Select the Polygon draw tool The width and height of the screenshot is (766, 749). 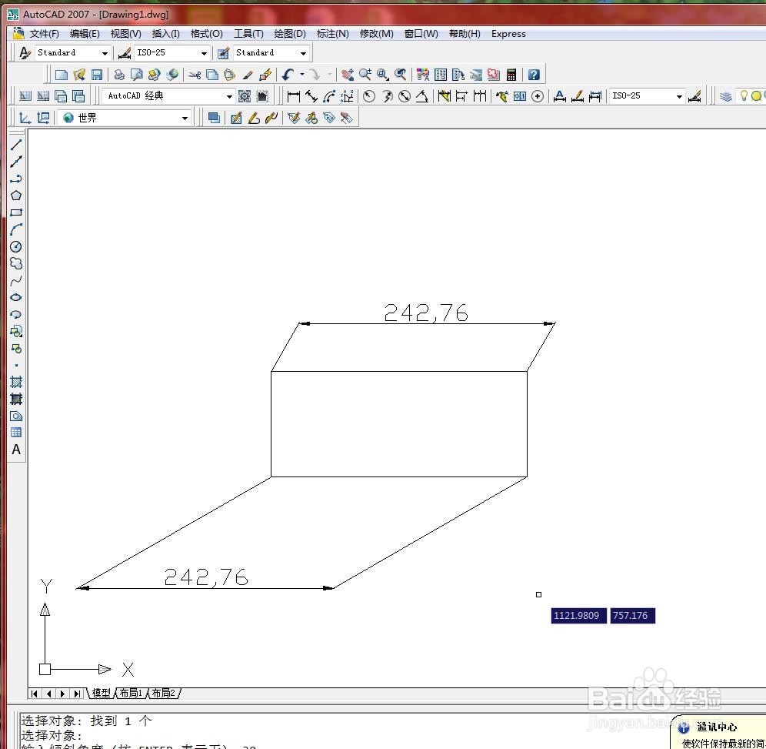(16, 196)
